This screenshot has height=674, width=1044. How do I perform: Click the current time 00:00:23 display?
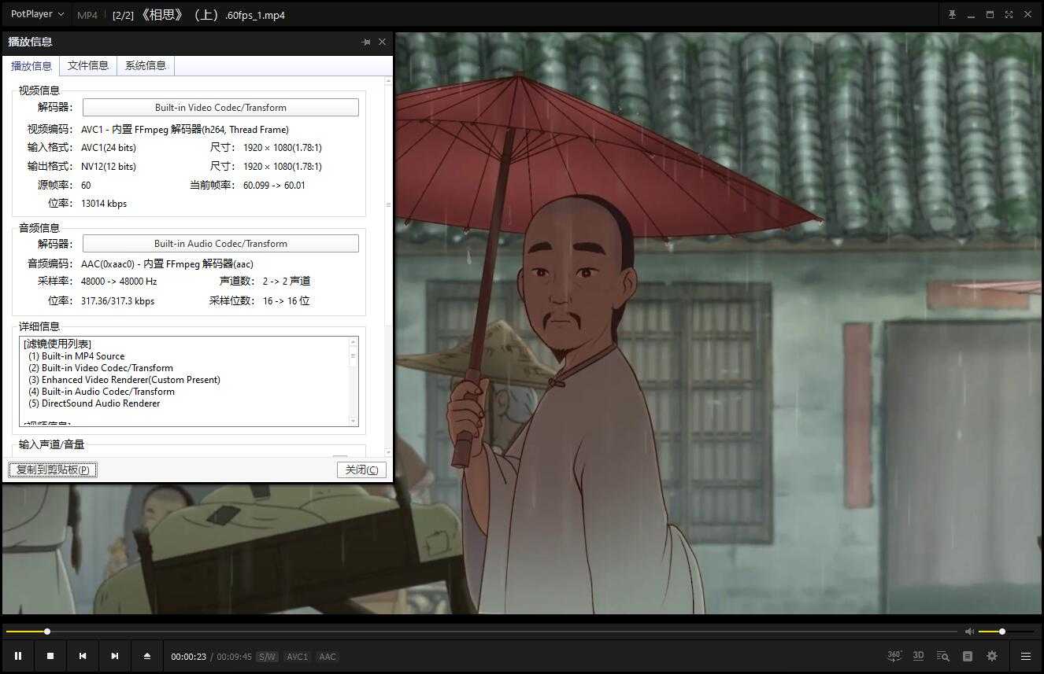tap(189, 657)
